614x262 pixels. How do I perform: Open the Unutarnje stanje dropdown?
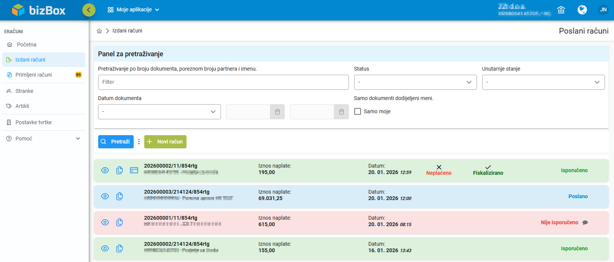[x=543, y=82]
